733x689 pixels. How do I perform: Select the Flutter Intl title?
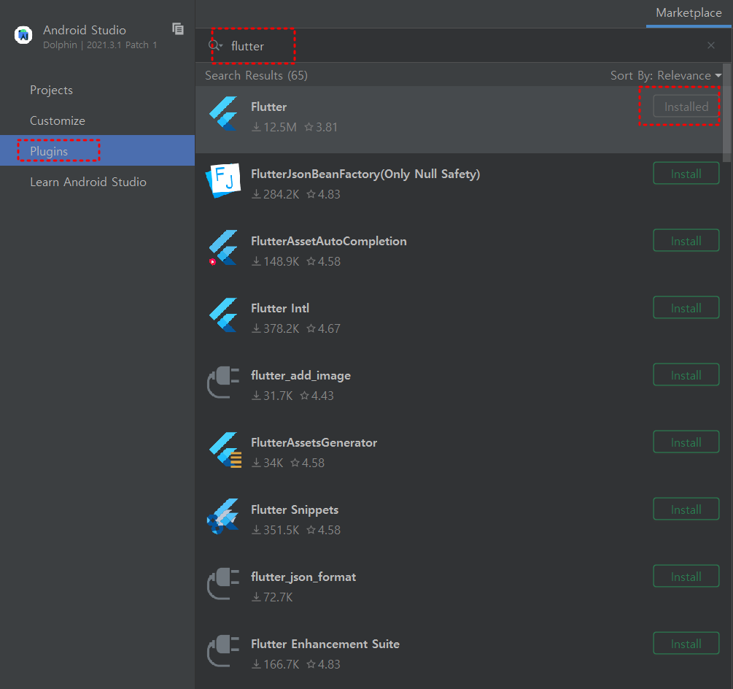click(x=280, y=308)
